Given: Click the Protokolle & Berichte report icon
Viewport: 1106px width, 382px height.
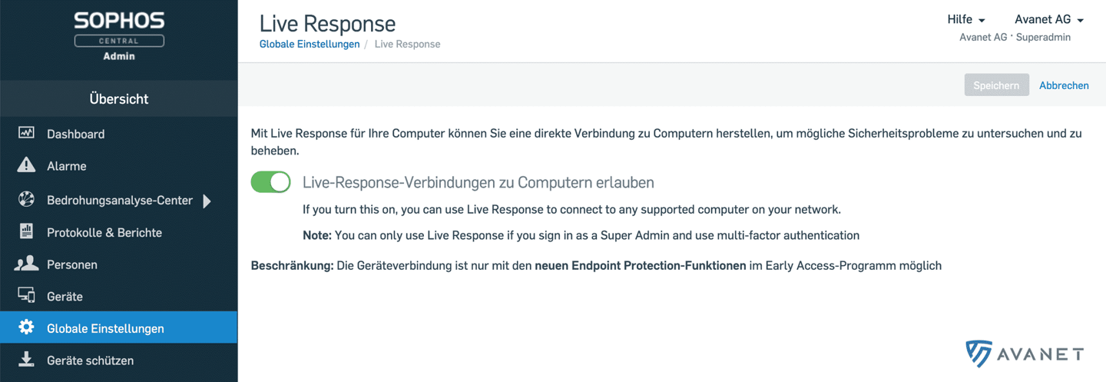Looking at the screenshot, I should pyautogui.click(x=26, y=231).
